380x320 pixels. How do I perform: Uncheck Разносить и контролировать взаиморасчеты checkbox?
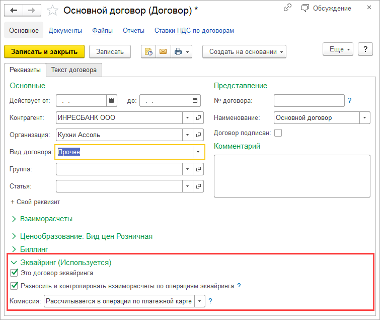coord(14,286)
